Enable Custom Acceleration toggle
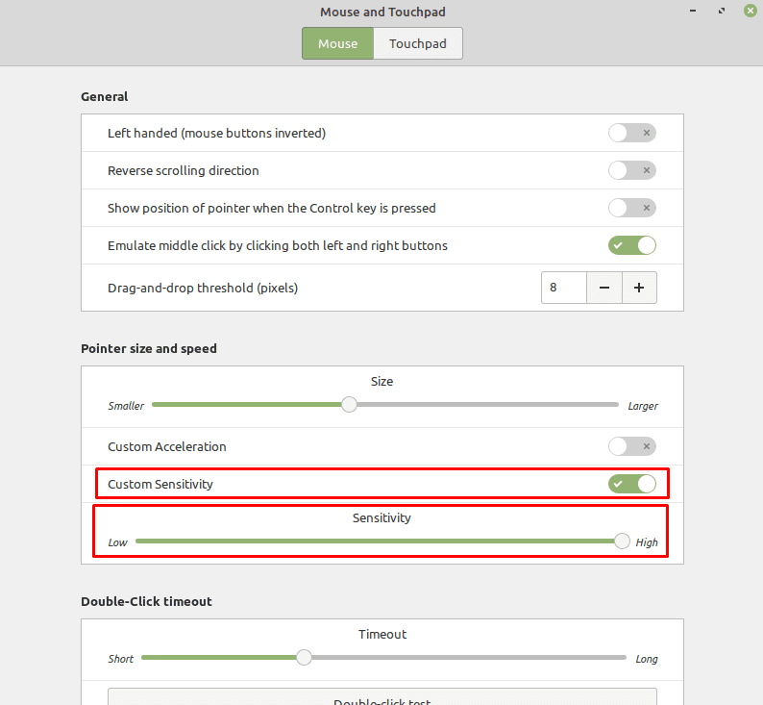This screenshot has height=705, width=763. click(x=631, y=446)
